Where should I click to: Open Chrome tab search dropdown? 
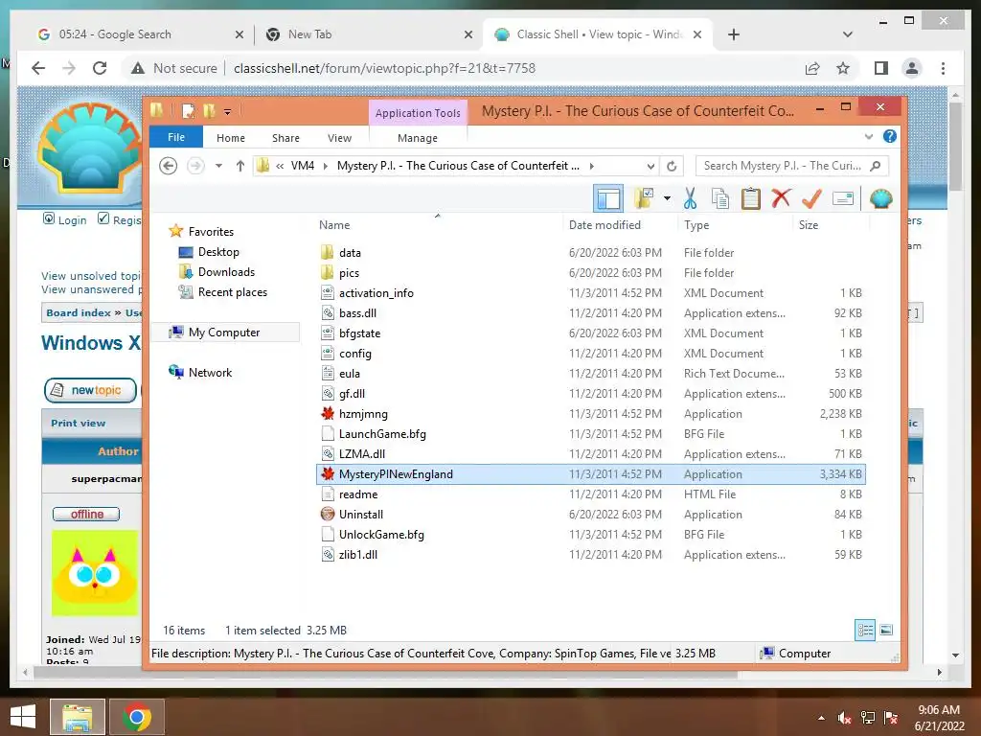click(x=848, y=34)
